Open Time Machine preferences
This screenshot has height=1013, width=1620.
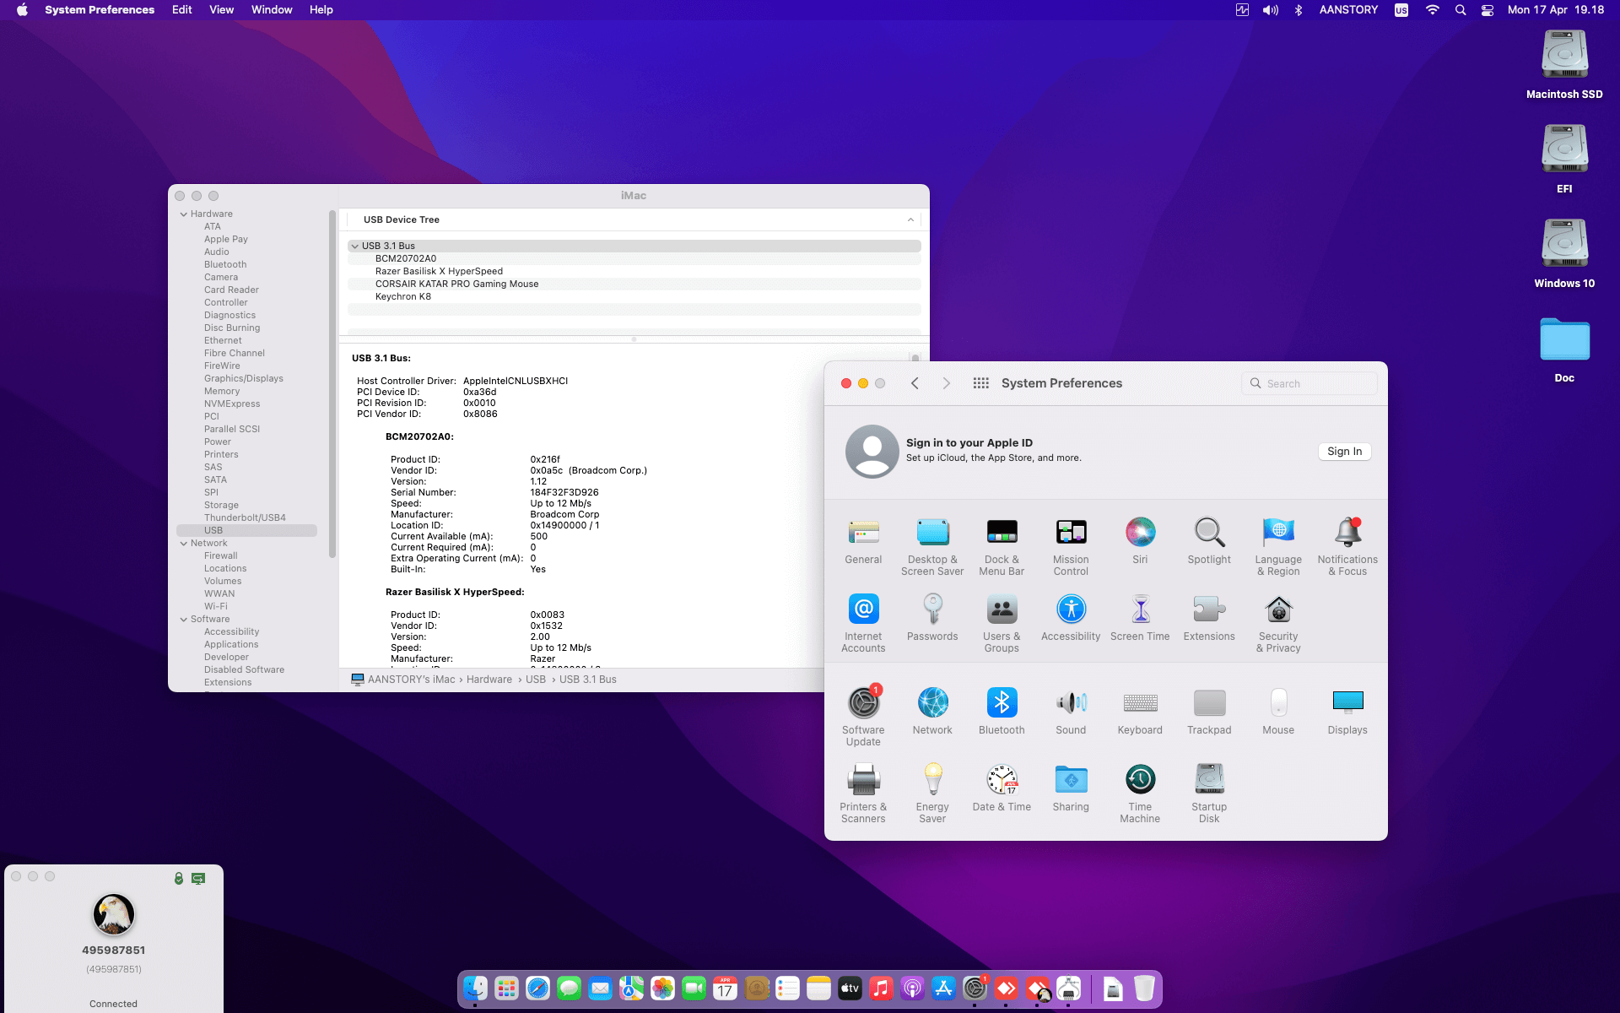tap(1140, 778)
